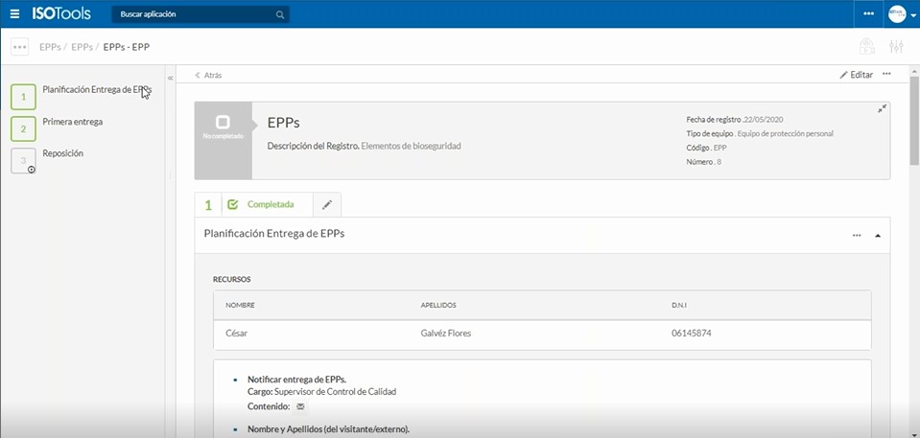This screenshot has height=438, width=920.
Task: Open the filter sliders settings icon
Action: 897,47
